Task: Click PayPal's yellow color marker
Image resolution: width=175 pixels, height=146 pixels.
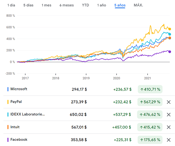Action: point(8,102)
